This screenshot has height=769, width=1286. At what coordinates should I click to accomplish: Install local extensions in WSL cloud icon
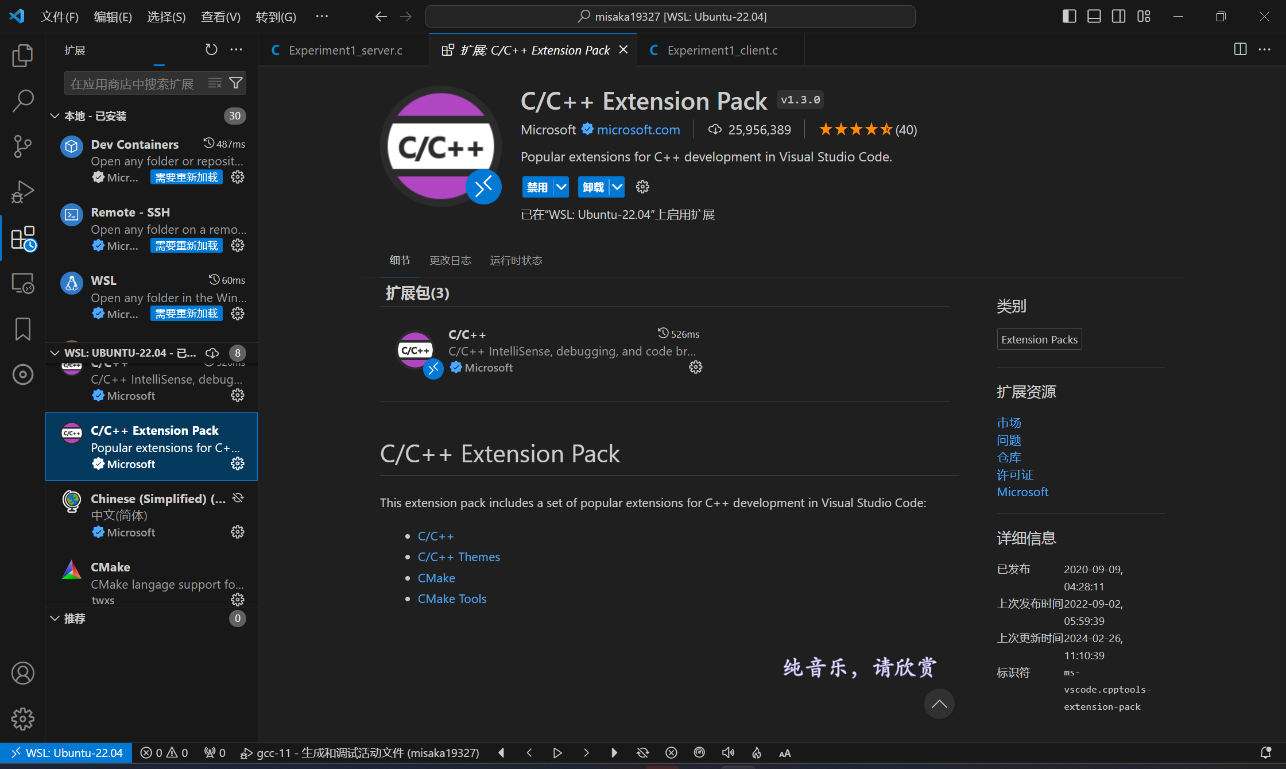pos(212,353)
